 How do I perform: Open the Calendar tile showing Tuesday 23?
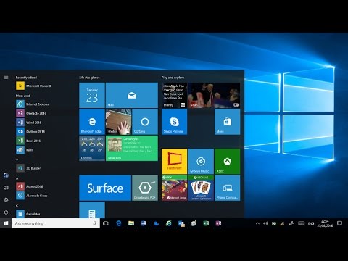[92, 95]
